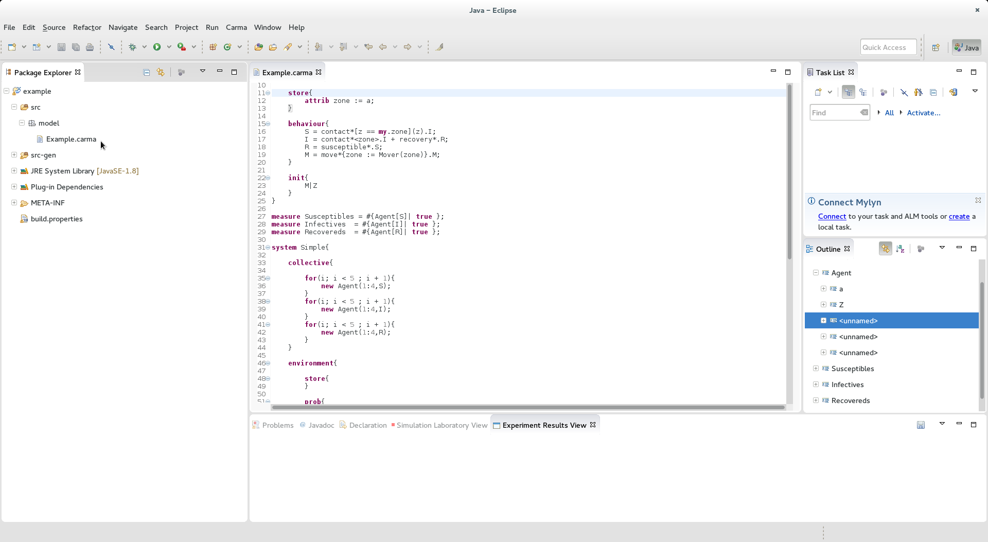Click the editor horizontal scrollbar
Screen dimensions: 988x542
click(528, 407)
